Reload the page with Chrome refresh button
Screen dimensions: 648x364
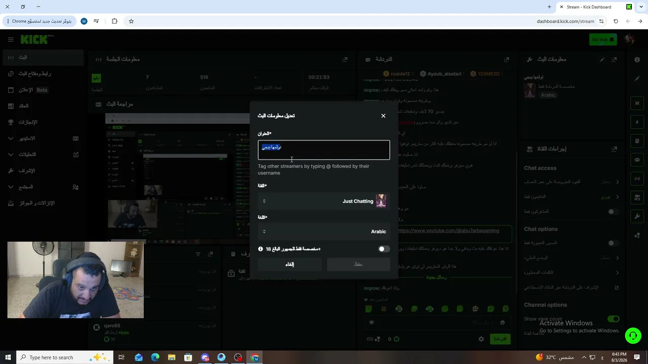click(x=616, y=21)
